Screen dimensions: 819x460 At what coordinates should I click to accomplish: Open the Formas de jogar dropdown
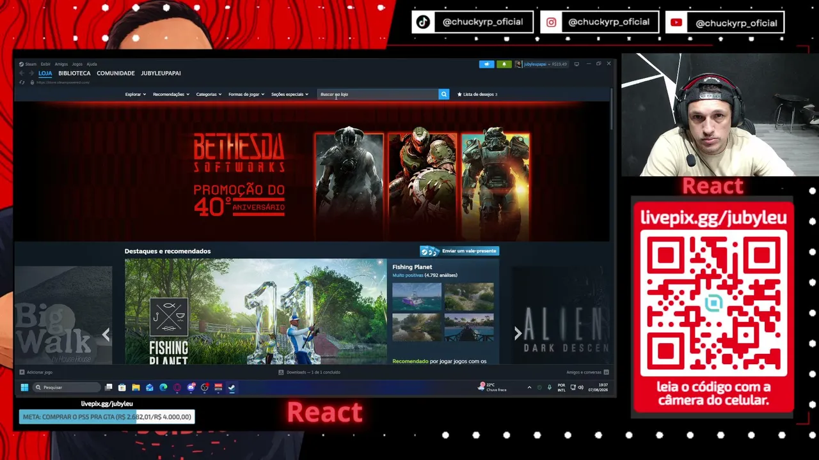coord(246,95)
